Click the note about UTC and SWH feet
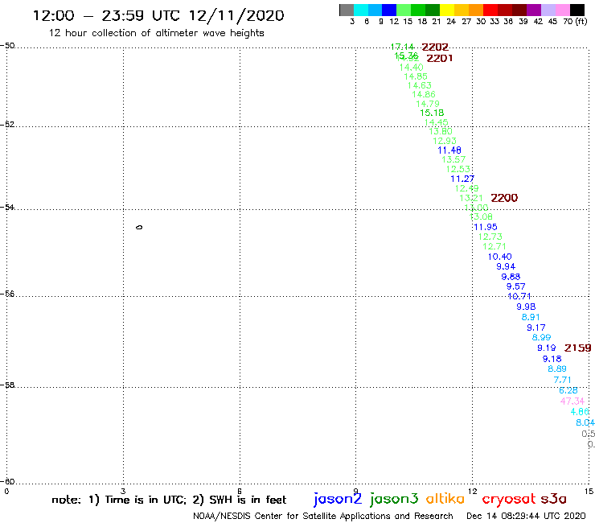 coord(169,500)
